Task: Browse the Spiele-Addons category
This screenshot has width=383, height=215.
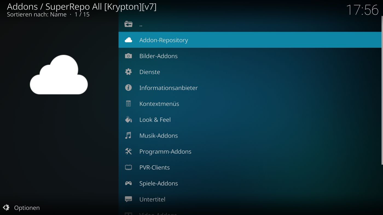Action: [x=250, y=183]
